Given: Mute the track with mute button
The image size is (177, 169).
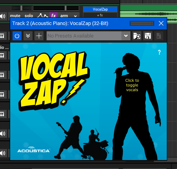Looking at the screenshot, I should pos(15,16).
